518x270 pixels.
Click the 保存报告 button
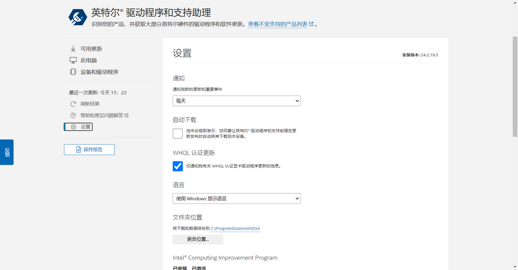pyautogui.click(x=89, y=150)
